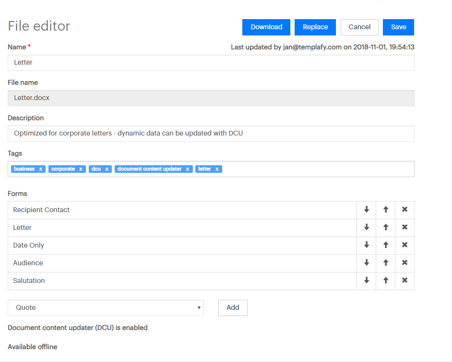Focus the Description text field

pos(211,134)
